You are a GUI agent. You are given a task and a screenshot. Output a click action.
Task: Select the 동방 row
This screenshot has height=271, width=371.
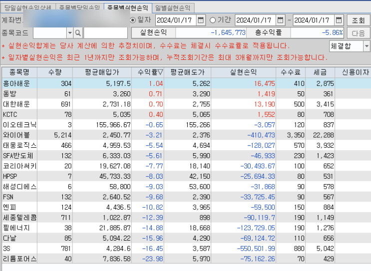point(186,94)
